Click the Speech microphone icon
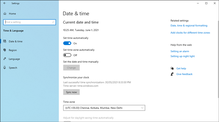 (x=5, y=68)
